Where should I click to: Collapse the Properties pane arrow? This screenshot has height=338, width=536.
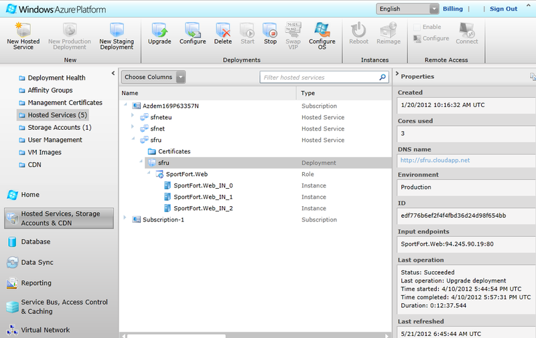click(x=397, y=73)
